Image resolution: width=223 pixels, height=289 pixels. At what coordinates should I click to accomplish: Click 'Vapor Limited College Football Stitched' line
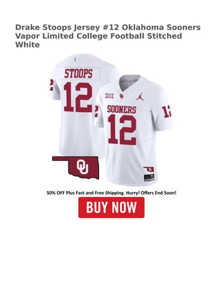tap(99, 36)
